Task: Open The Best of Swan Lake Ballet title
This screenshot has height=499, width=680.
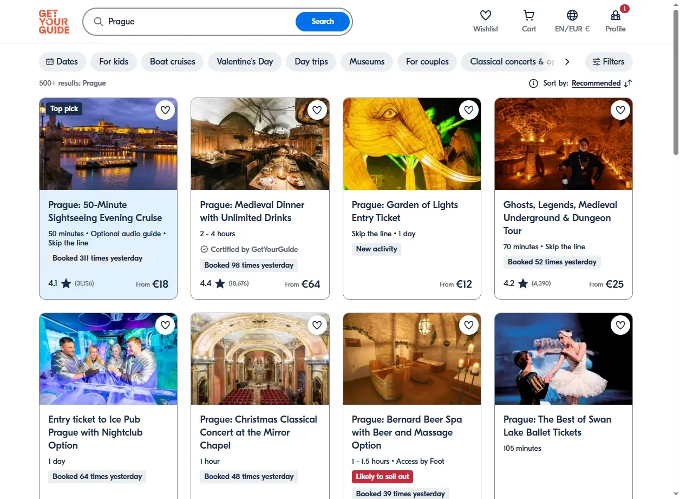Action: (557, 426)
